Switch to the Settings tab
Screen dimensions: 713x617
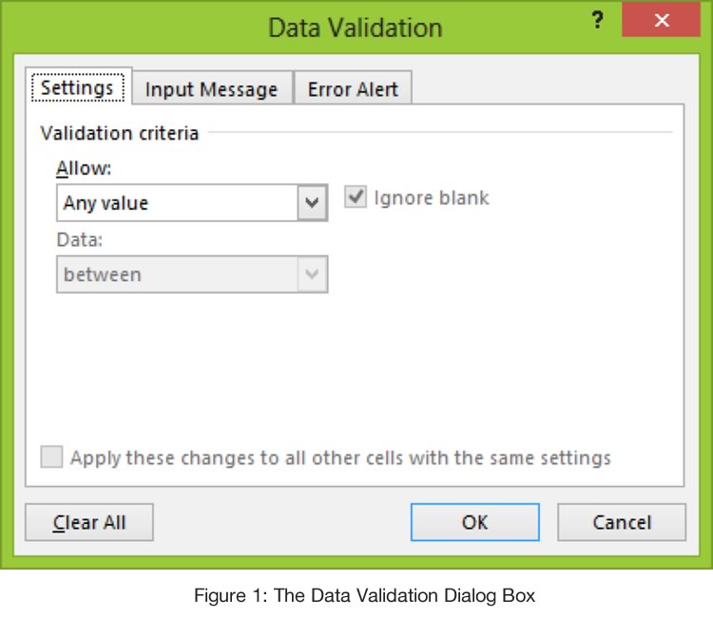coord(78,88)
